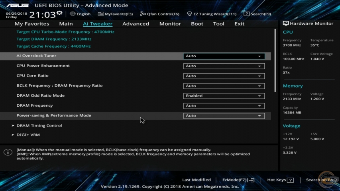Switch to the Tool tab
The image size is (340, 191).
click(218, 24)
